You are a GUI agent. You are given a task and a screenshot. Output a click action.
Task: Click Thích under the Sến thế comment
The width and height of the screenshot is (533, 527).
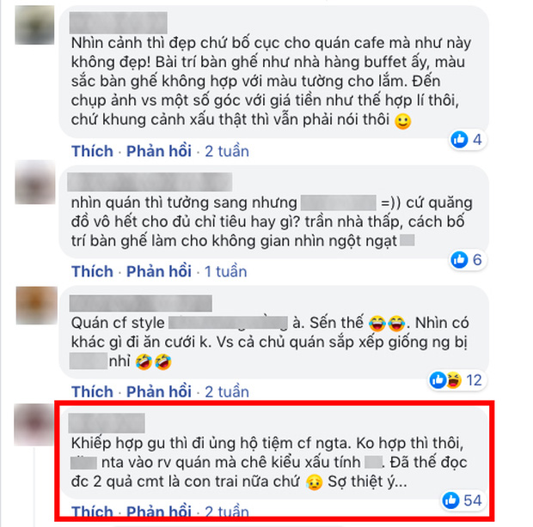point(92,391)
